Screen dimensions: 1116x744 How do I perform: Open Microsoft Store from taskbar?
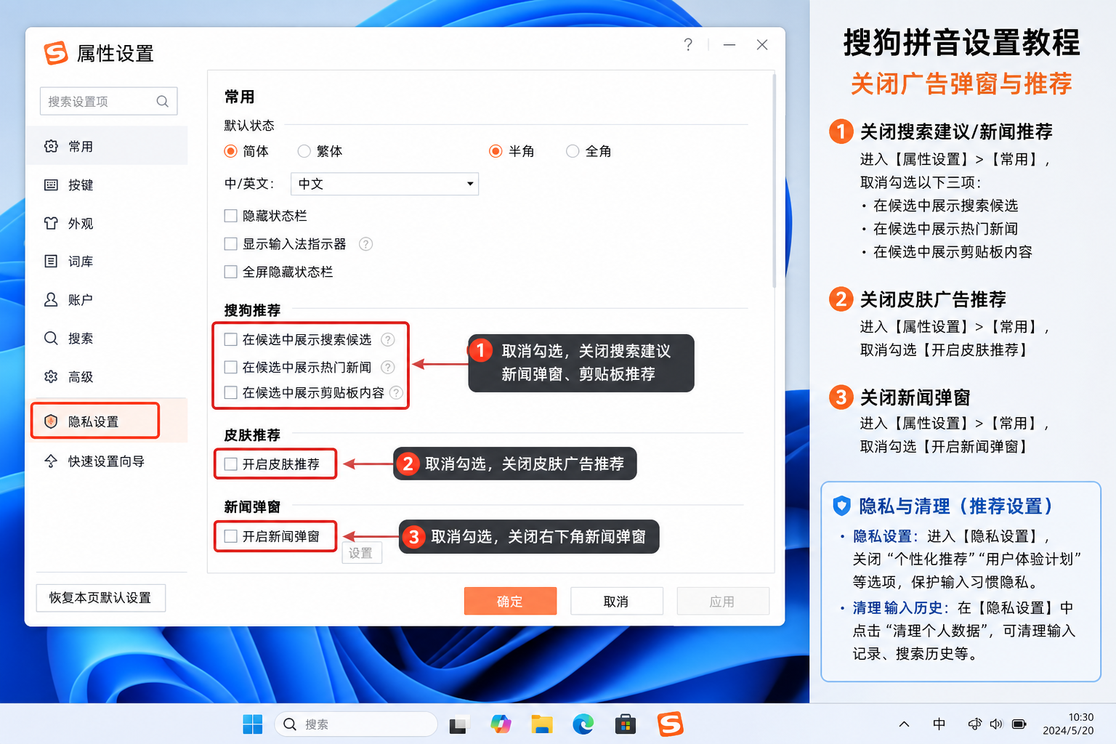[626, 724]
